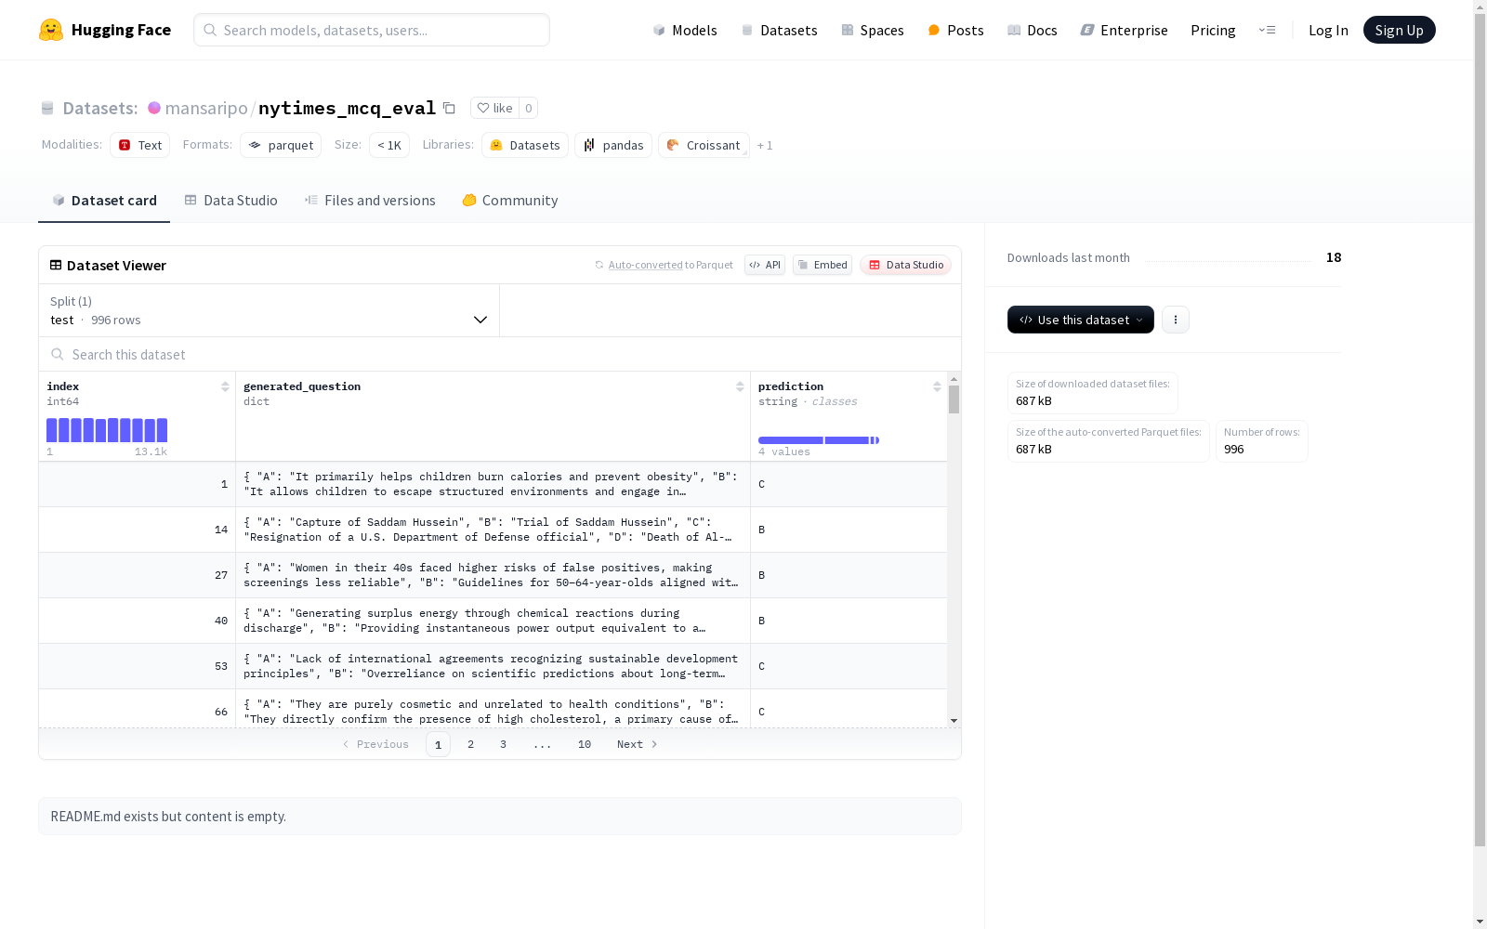Click table scroll down arrow

(x=954, y=721)
